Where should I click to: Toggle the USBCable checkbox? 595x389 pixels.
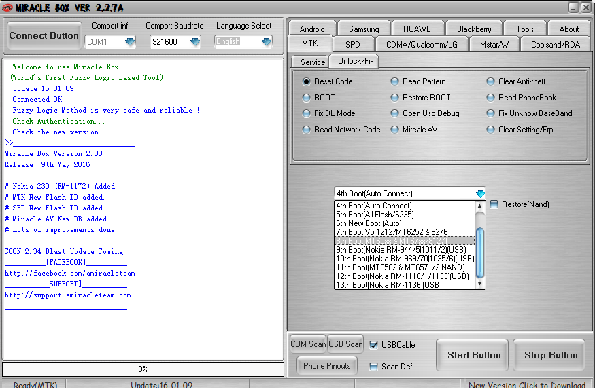point(373,345)
